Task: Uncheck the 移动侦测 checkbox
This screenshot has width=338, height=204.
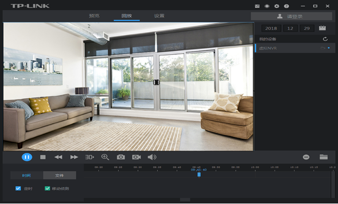Action: click(x=47, y=189)
